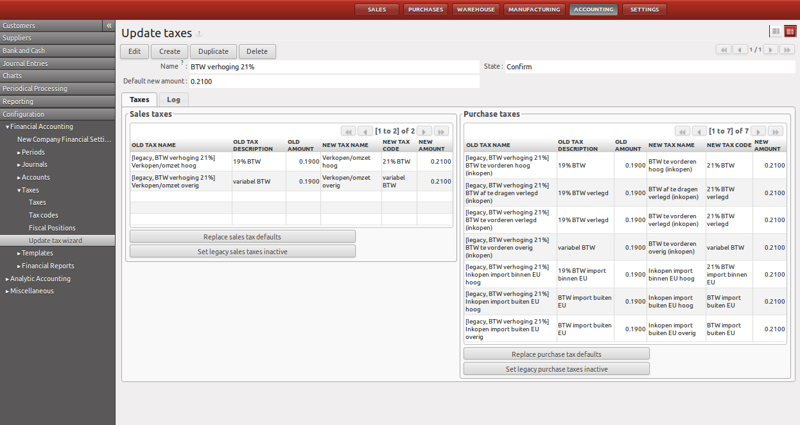This screenshot has height=425, width=800.
Task: Select the red form view icon
Action: (790, 30)
